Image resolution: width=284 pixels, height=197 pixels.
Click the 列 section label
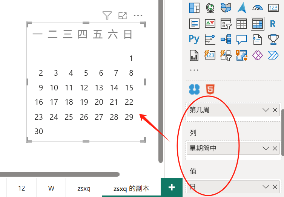[x=193, y=133]
